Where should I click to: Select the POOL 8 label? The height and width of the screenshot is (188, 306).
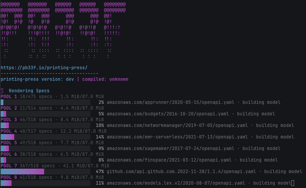point(9,177)
